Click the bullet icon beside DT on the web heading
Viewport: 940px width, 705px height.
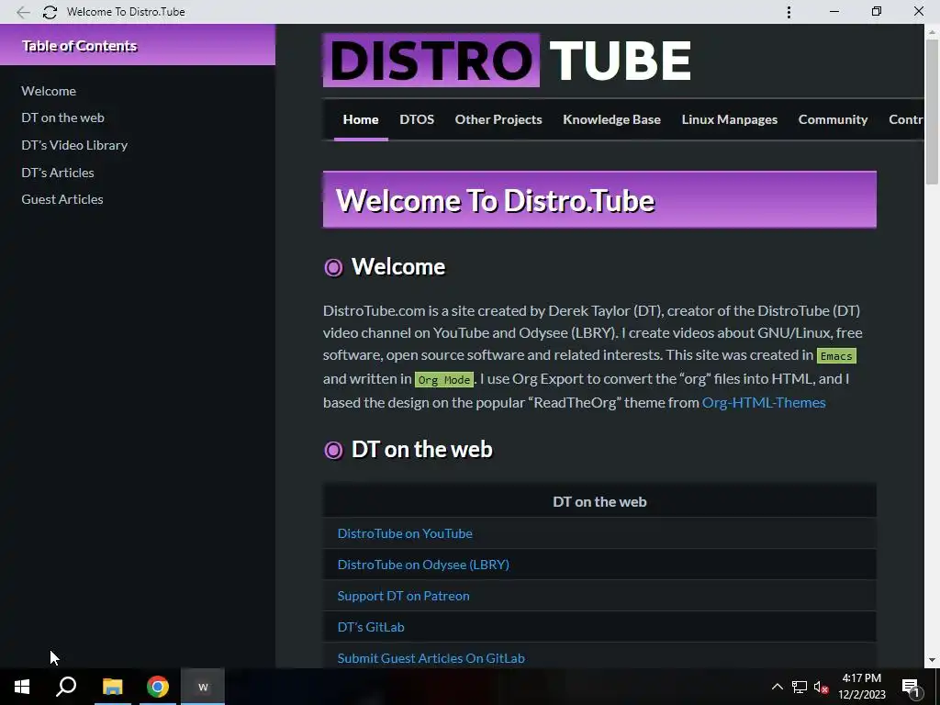[333, 450]
